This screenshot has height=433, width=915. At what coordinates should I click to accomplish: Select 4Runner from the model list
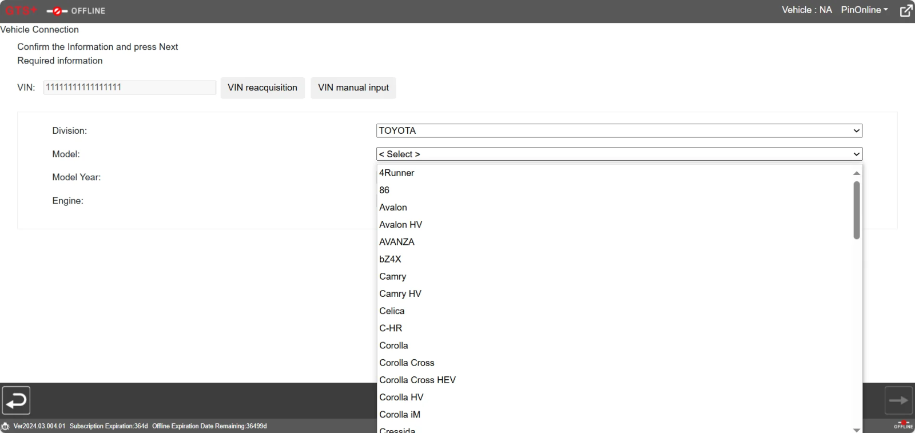397,173
